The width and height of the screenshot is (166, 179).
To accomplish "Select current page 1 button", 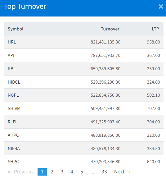I will pyautogui.click(x=42, y=172).
